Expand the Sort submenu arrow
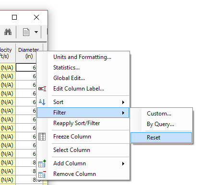 pos(123,102)
